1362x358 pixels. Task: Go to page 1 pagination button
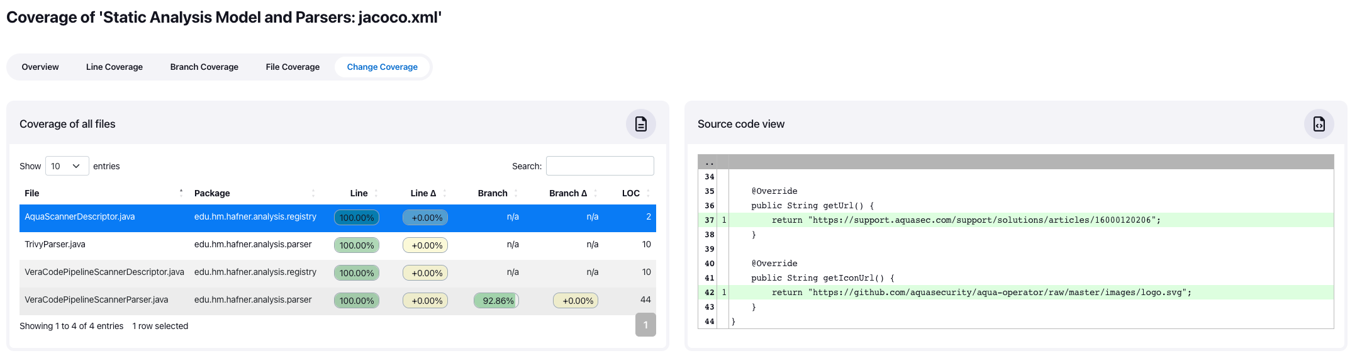pos(645,325)
